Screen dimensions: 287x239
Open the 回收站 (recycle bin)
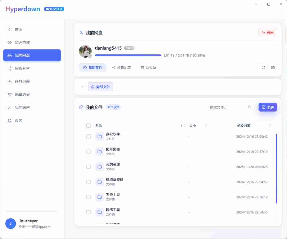coord(148,67)
